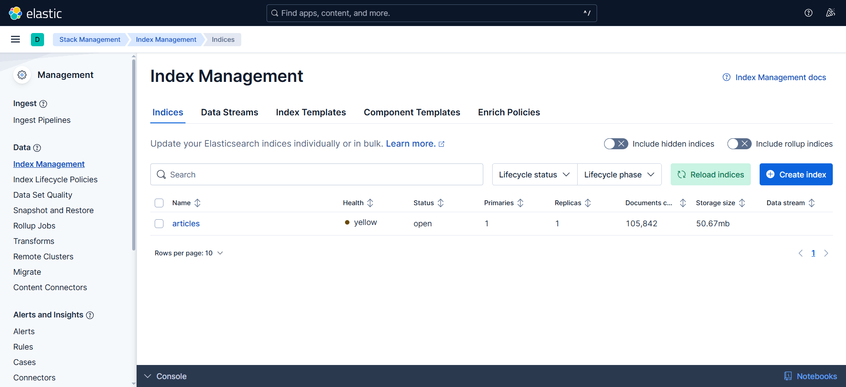846x387 pixels.
Task: Open Rules in sidebar
Action: point(23,347)
